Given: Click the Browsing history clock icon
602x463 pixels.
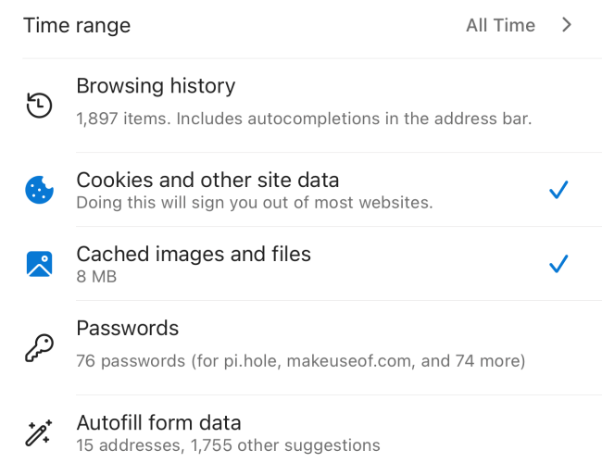Looking at the screenshot, I should coord(39,106).
